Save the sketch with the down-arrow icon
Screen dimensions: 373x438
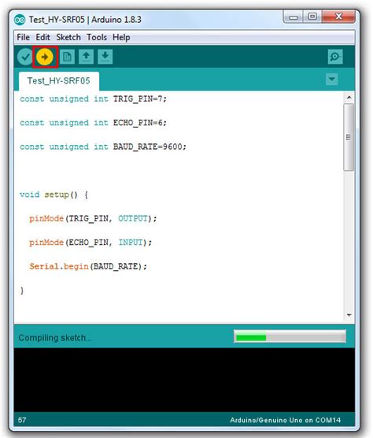pos(105,57)
